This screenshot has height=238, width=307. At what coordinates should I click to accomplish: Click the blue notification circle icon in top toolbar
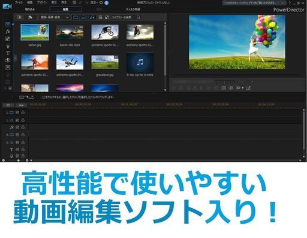click(x=107, y=3)
